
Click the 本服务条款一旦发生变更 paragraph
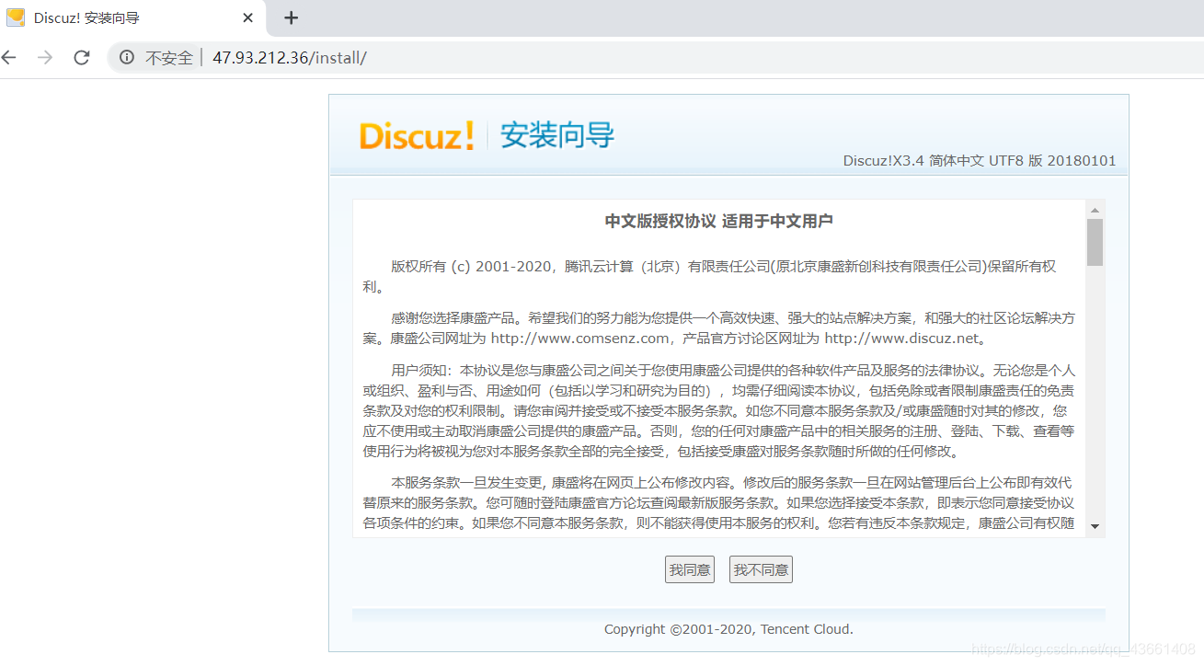(718, 503)
